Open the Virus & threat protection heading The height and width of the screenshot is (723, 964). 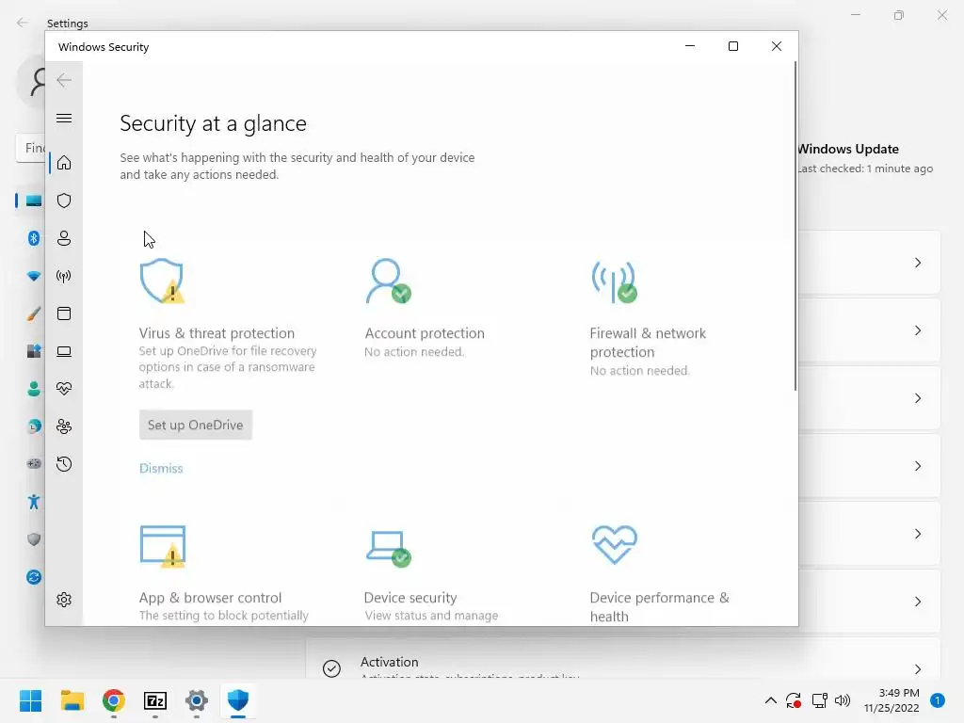pyautogui.click(x=217, y=333)
